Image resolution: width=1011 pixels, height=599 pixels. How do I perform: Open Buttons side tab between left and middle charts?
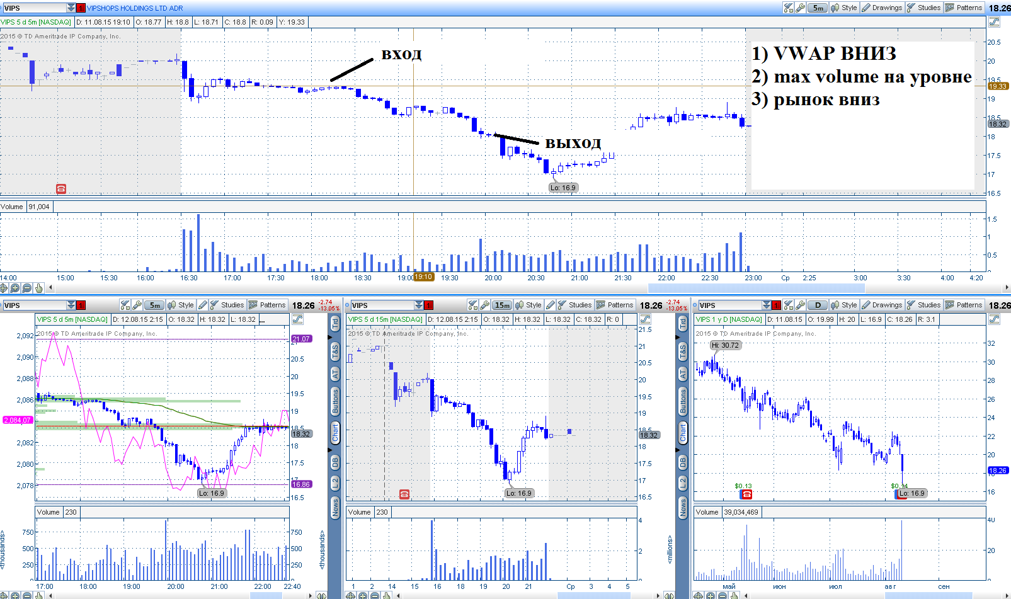coord(335,401)
